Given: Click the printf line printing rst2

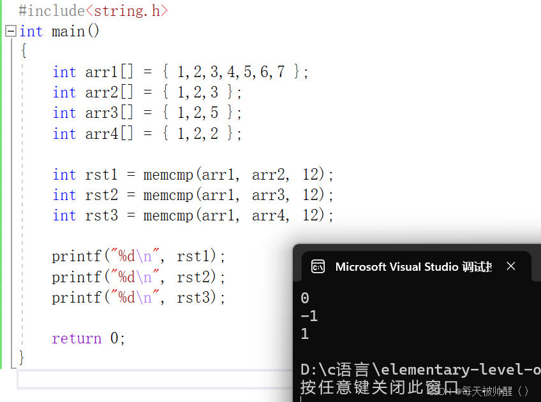Looking at the screenshot, I should (138, 277).
